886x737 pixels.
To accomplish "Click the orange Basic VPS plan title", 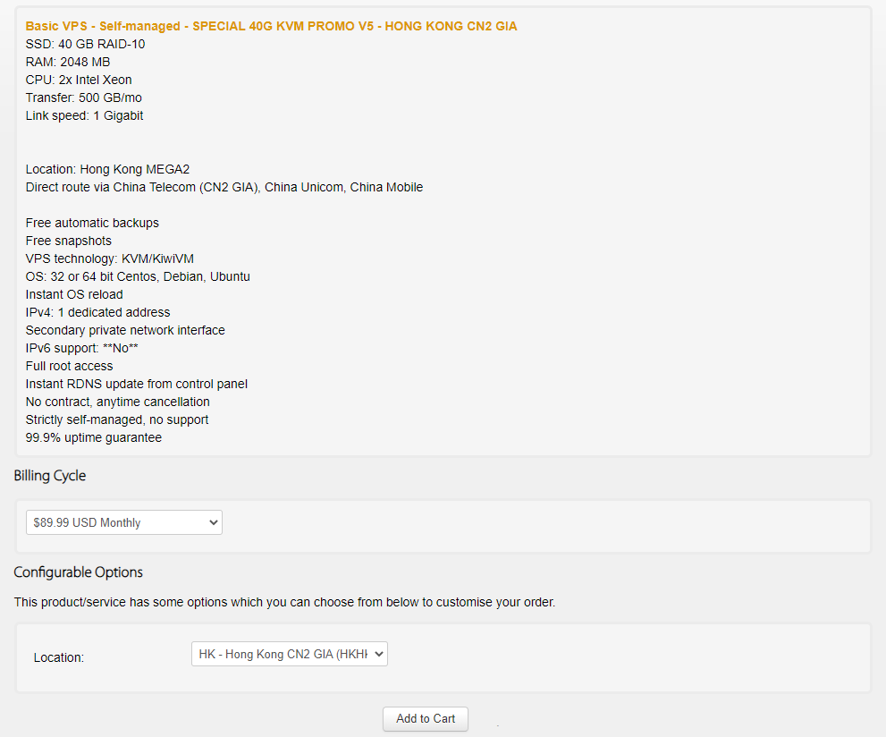I will click(271, 26).
